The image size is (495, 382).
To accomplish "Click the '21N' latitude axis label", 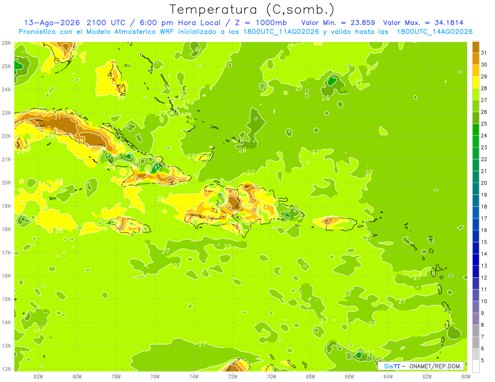I will pos(6,159).
